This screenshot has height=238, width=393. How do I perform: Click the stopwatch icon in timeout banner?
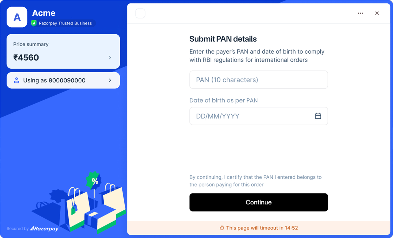(x=222, y=228)
